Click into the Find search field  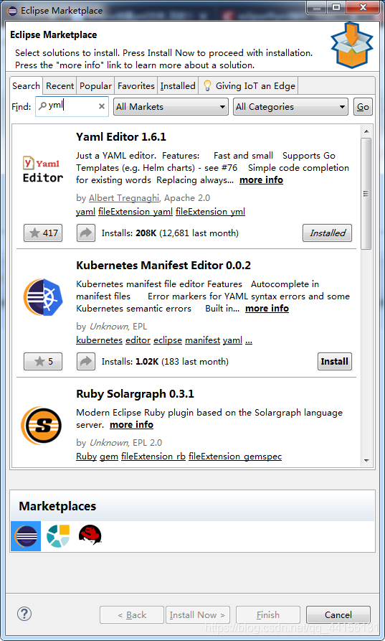[72, 106]
